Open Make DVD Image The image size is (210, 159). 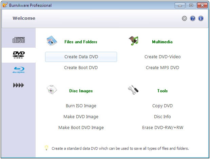pos(81,117)
